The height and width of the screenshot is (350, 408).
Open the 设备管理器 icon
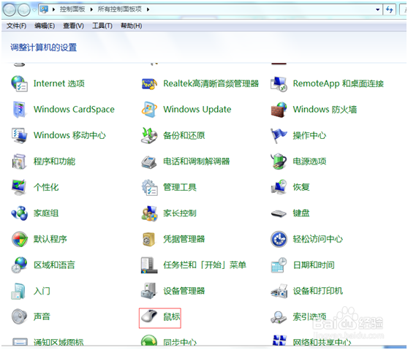(148, 291)
